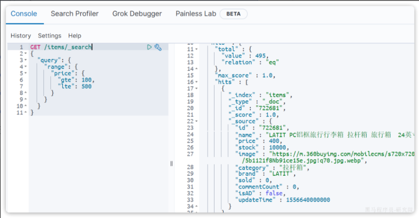Open the Painless Lab tab
Screen dimensions: 419x218
click(x=196, y=13)
